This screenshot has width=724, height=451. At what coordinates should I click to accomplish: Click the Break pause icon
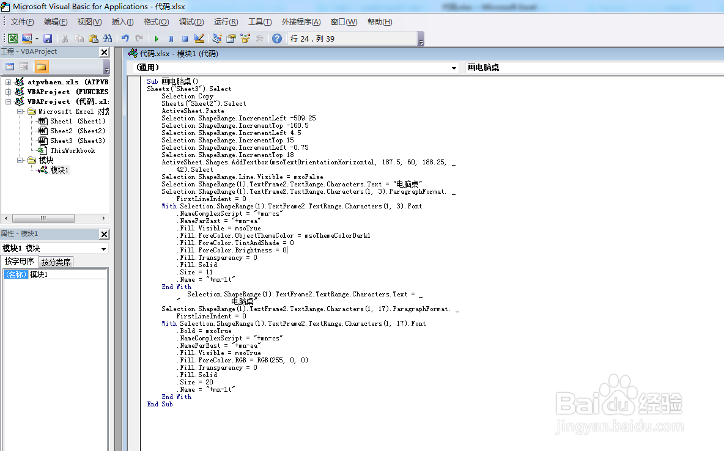coord(171,38)
